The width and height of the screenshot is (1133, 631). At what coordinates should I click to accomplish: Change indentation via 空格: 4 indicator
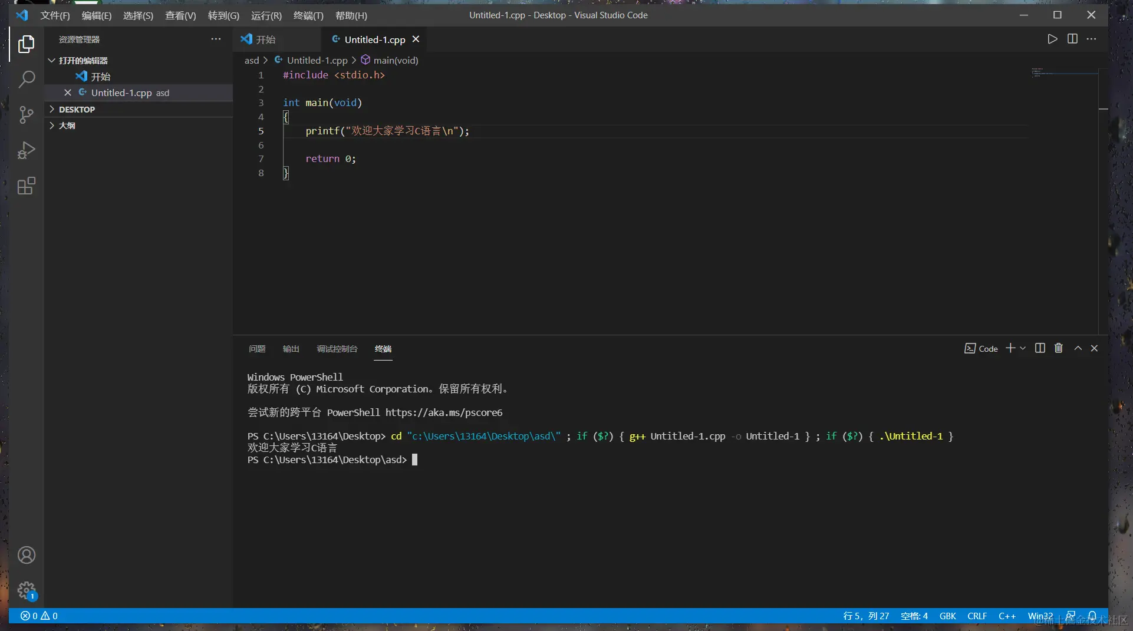click(914, 616)
